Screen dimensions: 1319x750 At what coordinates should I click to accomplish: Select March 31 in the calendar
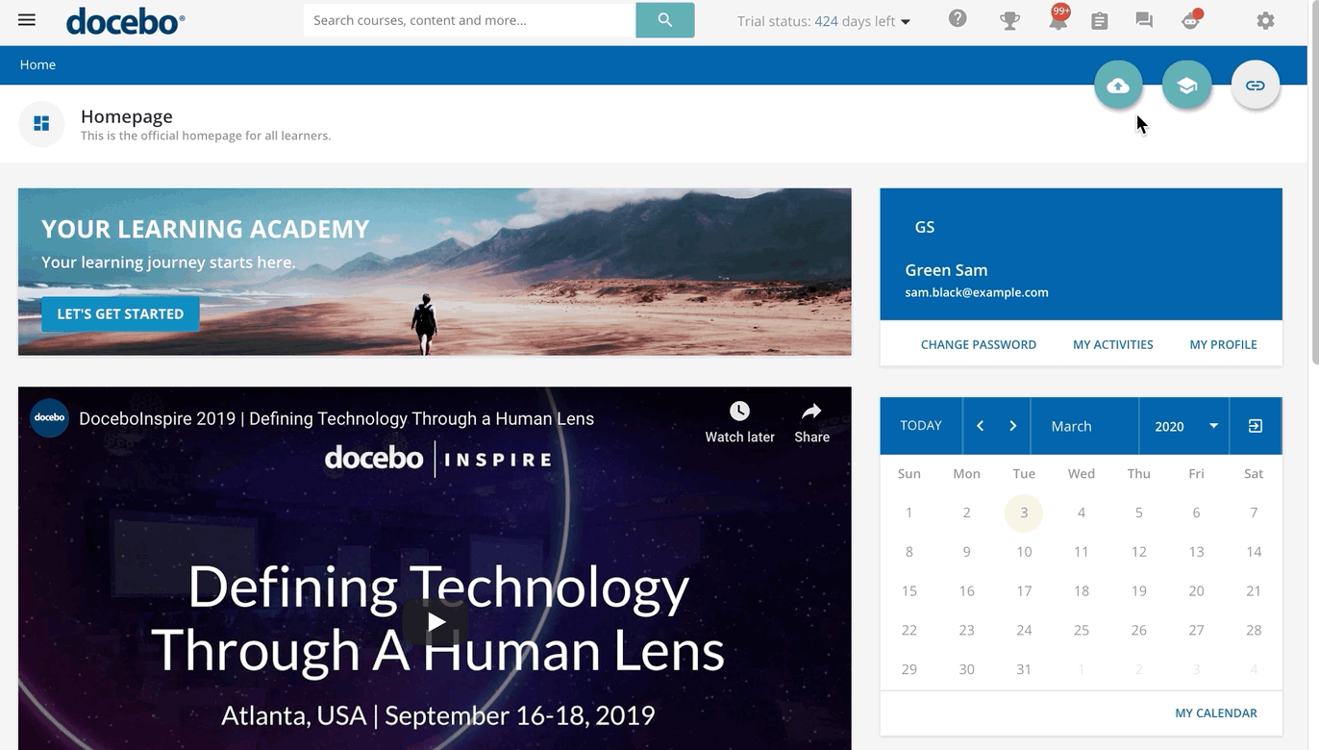click(x=1024, y=669)
